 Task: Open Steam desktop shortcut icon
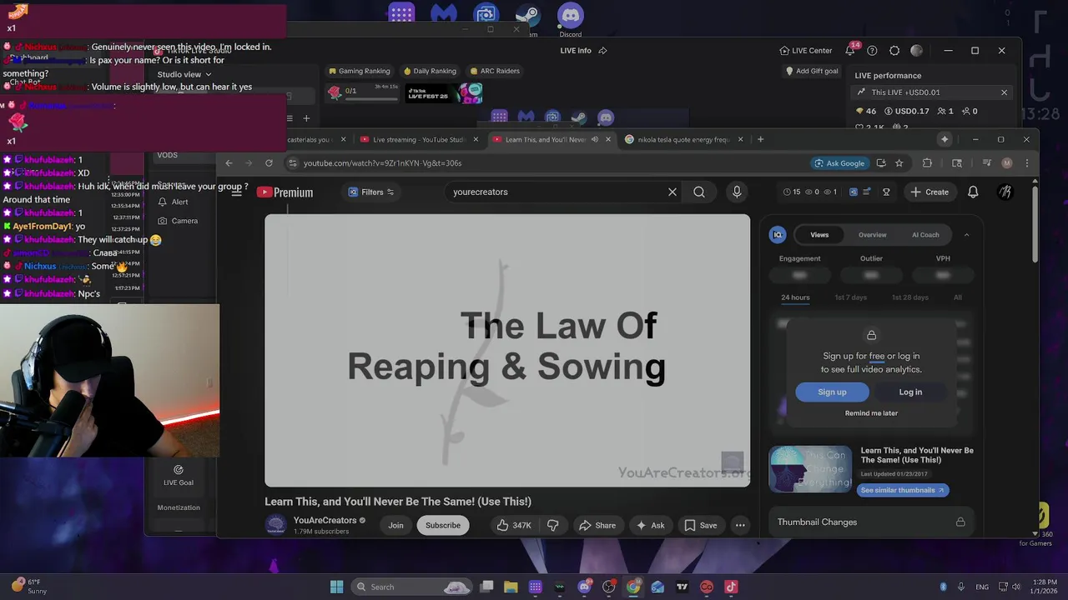pos(527,15)
